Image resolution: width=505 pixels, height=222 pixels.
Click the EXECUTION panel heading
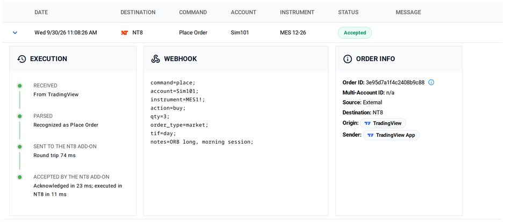[x=49, y=59]
